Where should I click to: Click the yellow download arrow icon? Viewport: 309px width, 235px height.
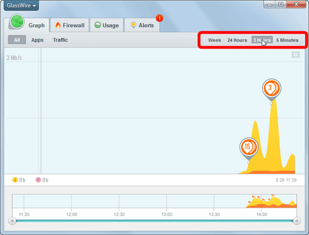15,180
